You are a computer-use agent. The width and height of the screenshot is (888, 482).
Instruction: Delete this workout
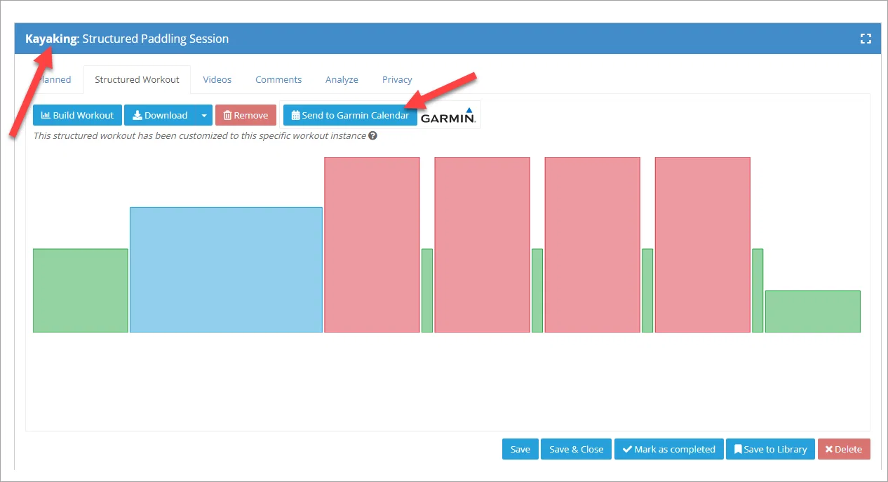(x=844, y=449)
